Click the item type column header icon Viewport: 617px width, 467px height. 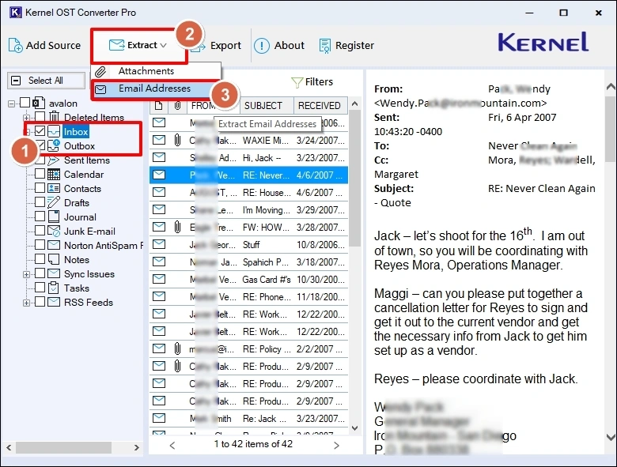click(158, 106)
